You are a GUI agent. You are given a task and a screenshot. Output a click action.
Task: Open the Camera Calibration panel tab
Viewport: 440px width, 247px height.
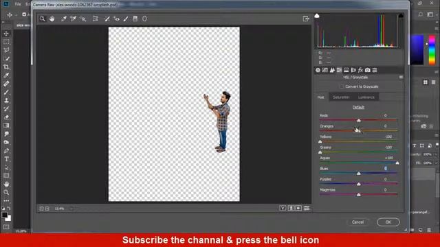368,70
